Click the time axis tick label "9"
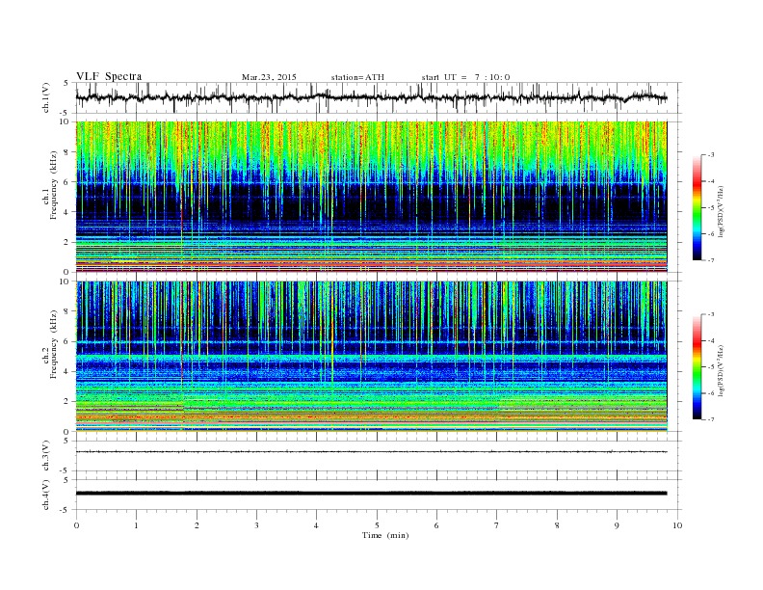Image resolution: width=763 pixels, height=590 pixels. coord(617,525)
